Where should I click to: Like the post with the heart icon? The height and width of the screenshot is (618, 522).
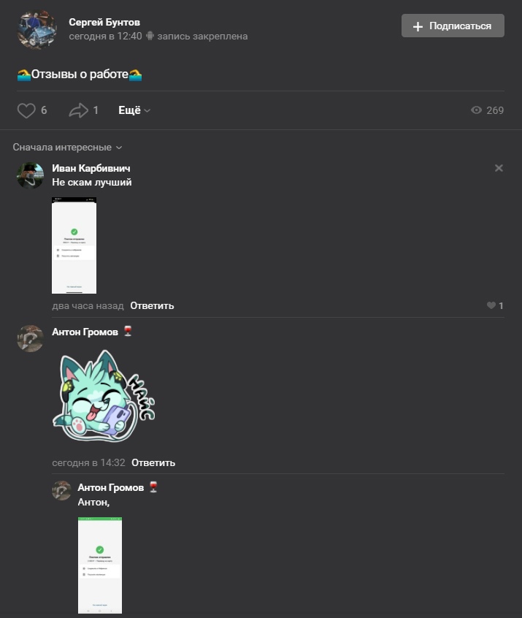click(26, 110)
